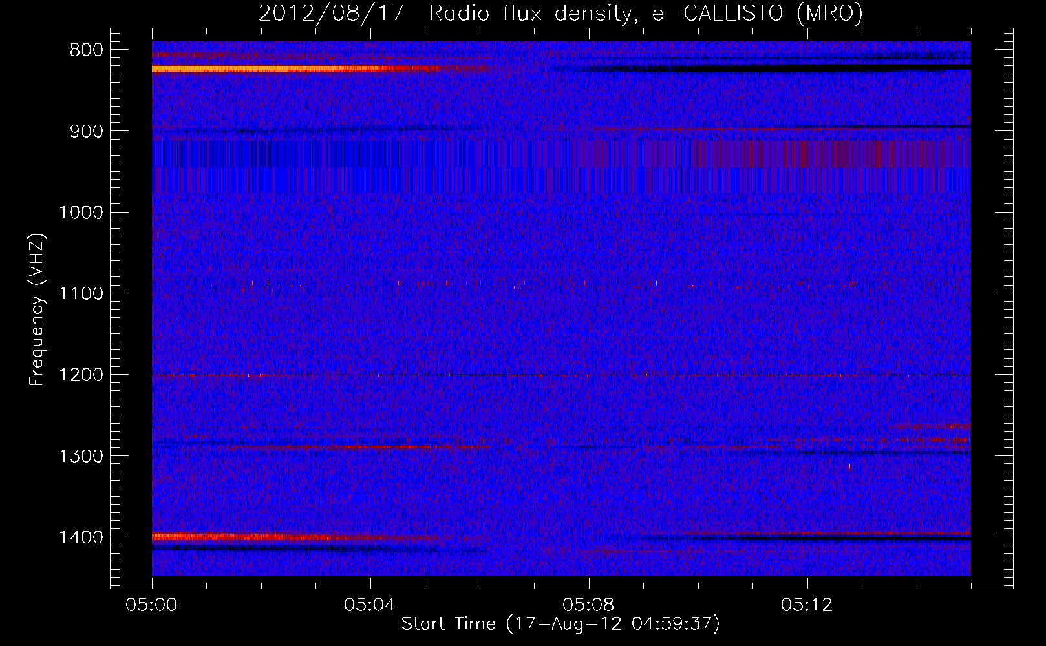Click the 05:08 time tick label
1046x646 pixels.
[588, 605]
